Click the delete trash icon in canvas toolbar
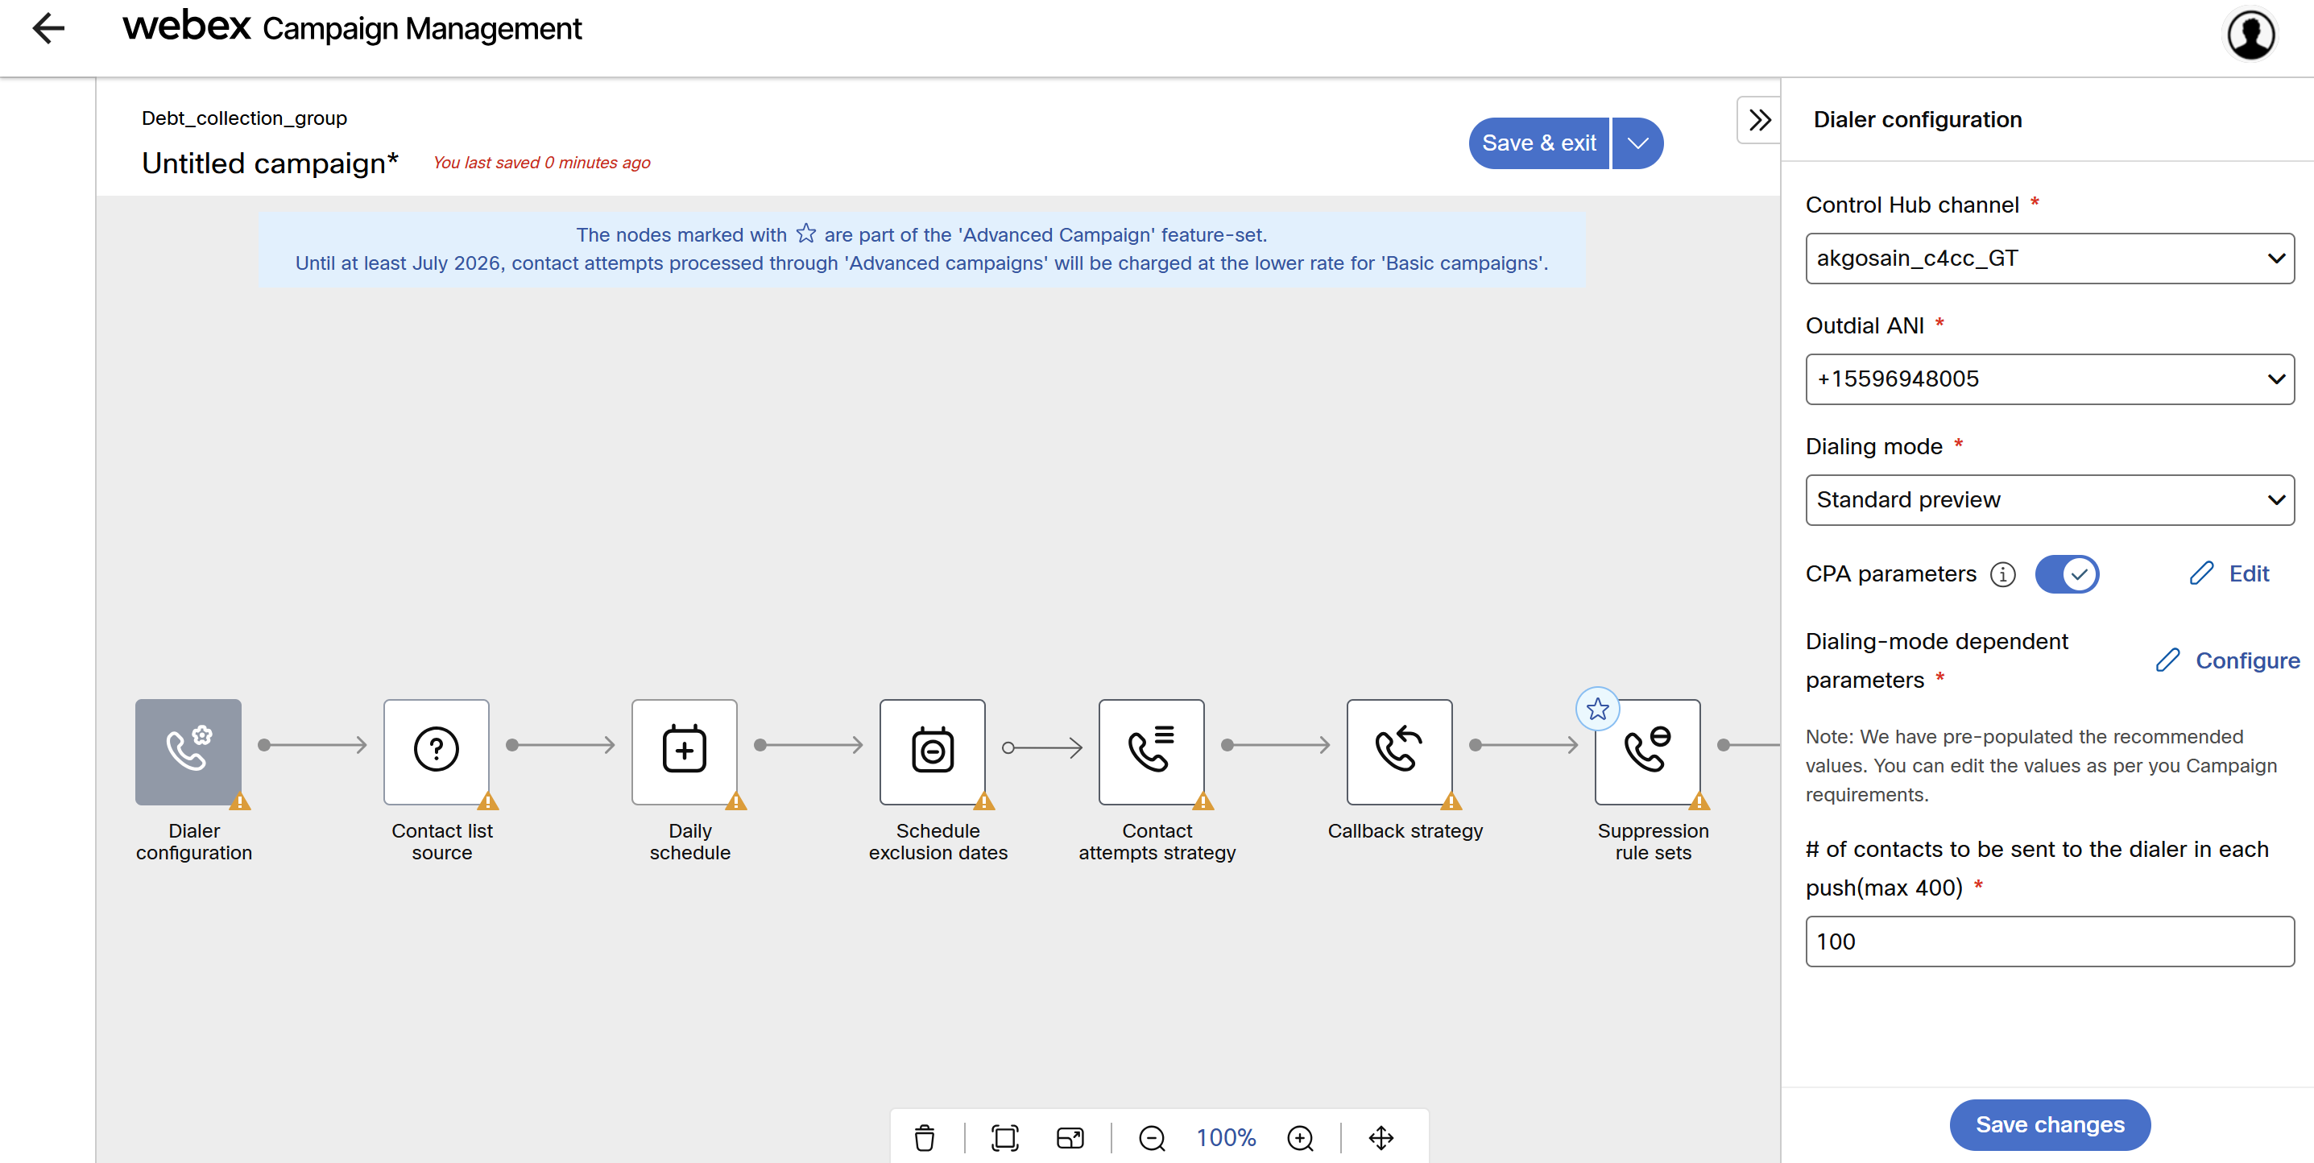The height and width of the screenshot is (1163, 2314). coord(925,1137)
